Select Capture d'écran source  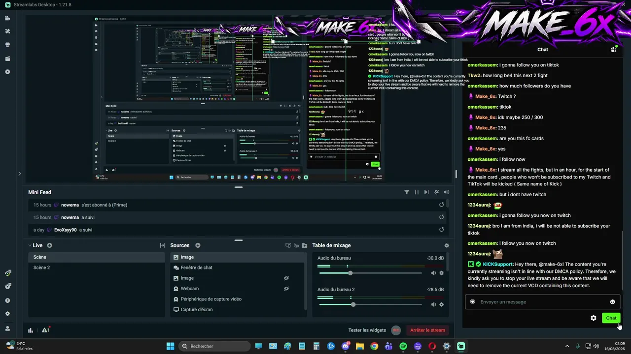pos(238,310)
